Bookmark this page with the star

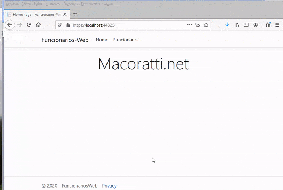(x=206, y=25)
